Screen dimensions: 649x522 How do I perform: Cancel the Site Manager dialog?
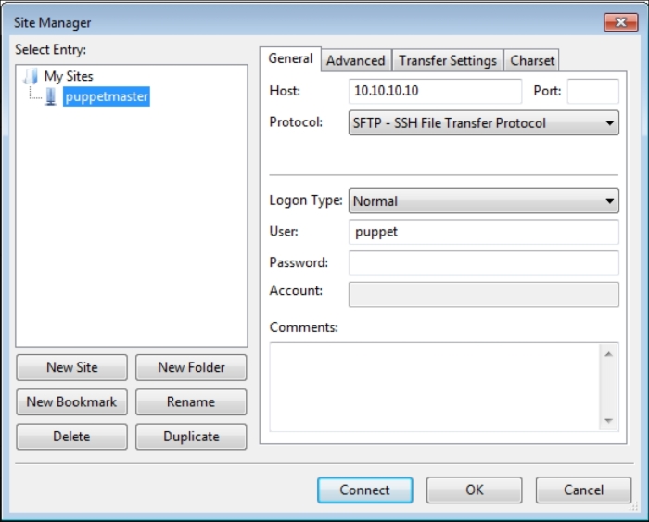pyautogui.click(x=583, y=490)
